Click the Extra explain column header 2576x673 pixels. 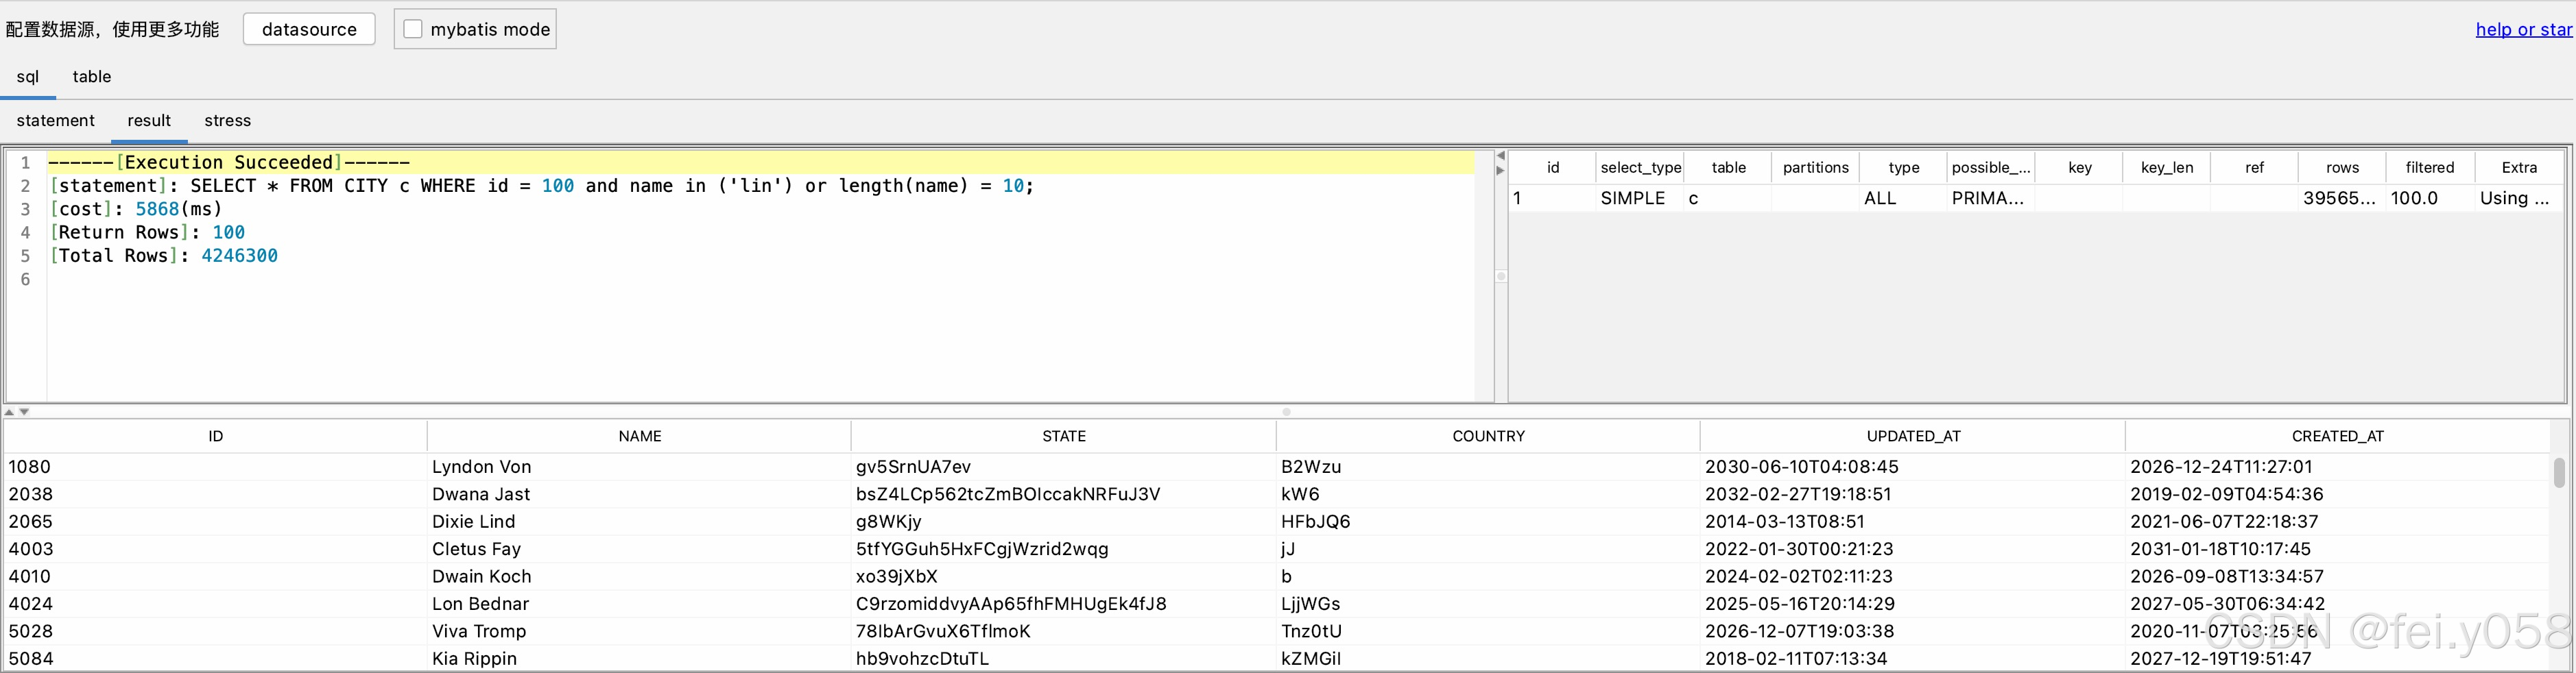(x=2519, y=168)
